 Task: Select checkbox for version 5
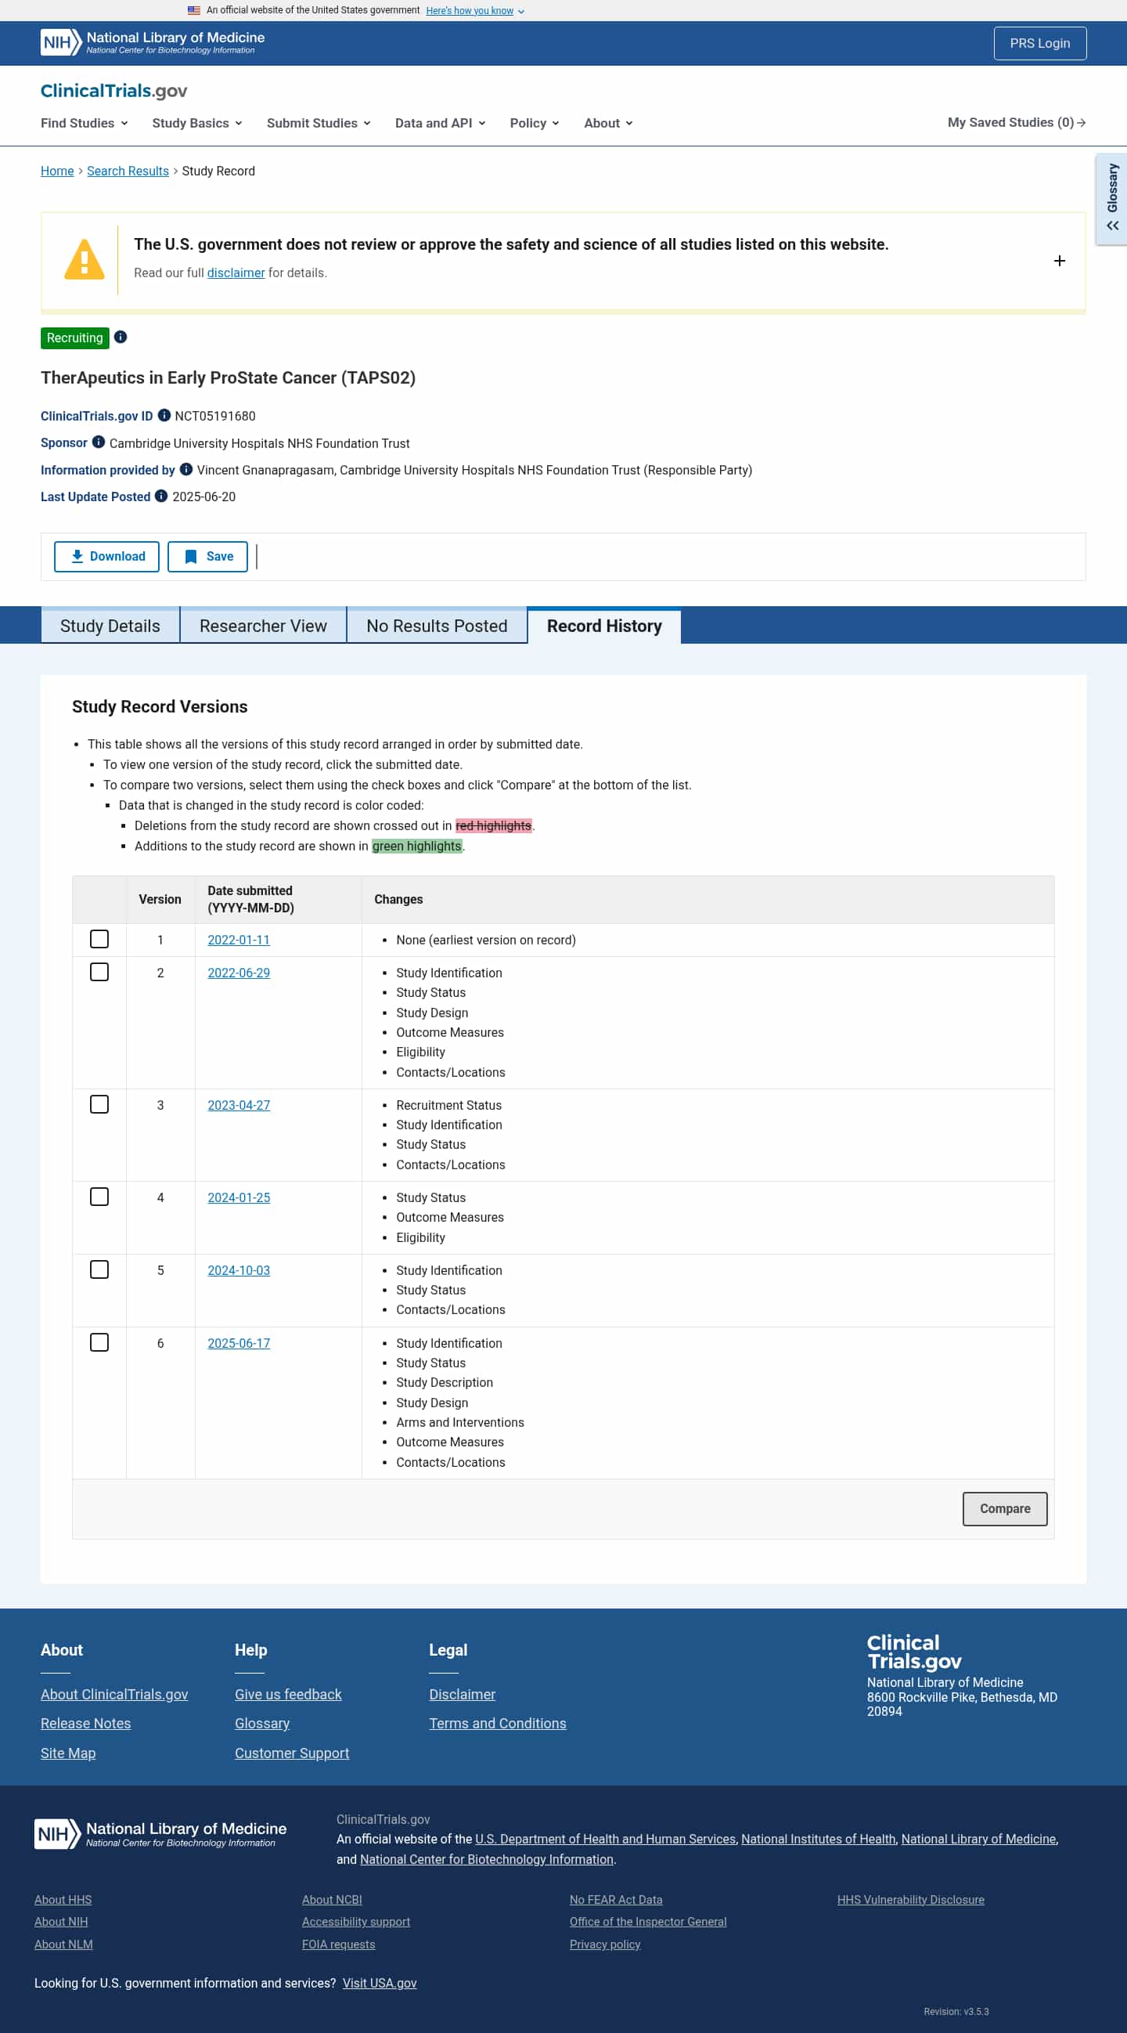99,1269
